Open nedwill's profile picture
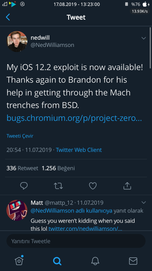152x271 pixels. [17, 41]
